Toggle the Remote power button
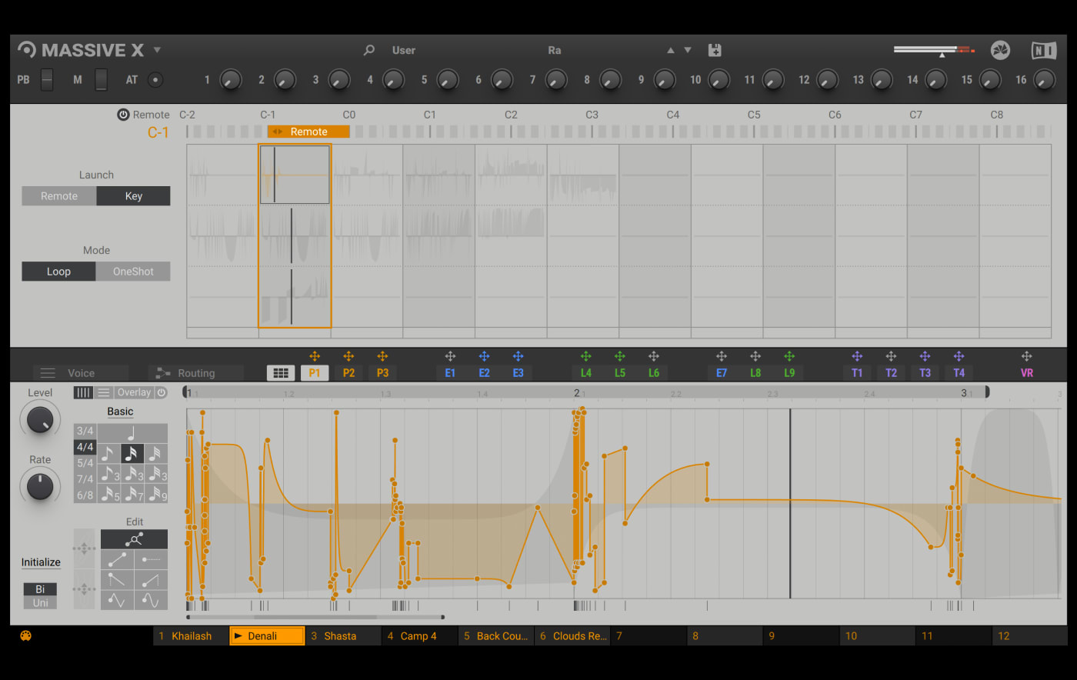The image size is (1077, 680). (x=123, y=115)
